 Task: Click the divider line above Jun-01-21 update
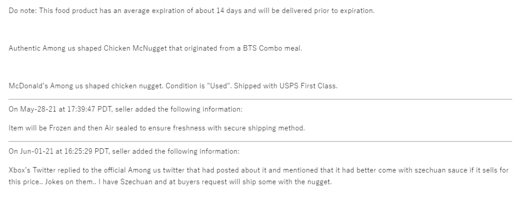[x=260, y=142]
